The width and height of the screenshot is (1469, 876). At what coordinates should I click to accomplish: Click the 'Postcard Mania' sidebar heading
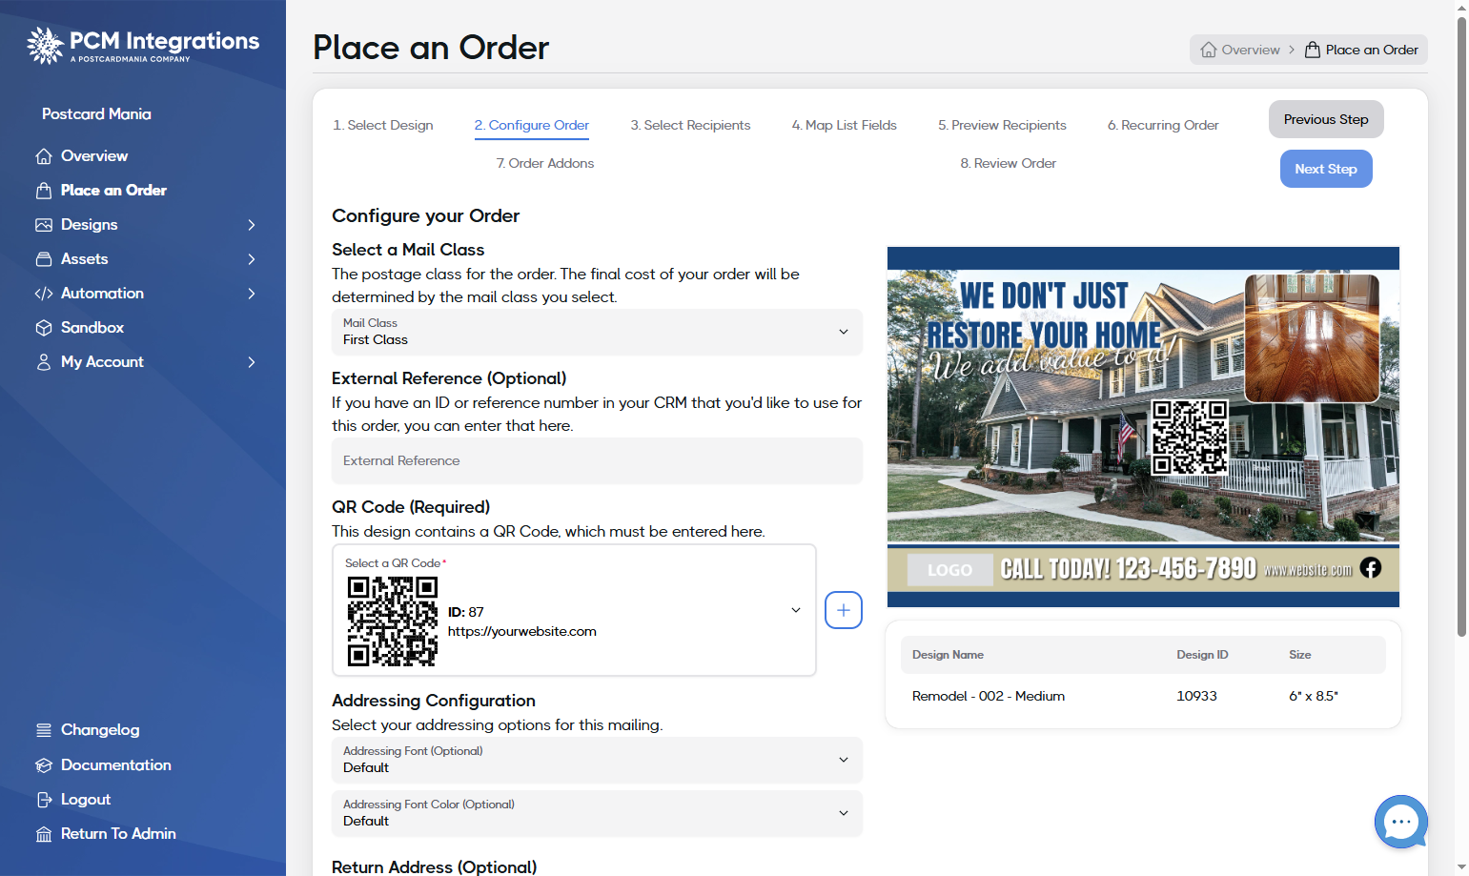(96, 114)
